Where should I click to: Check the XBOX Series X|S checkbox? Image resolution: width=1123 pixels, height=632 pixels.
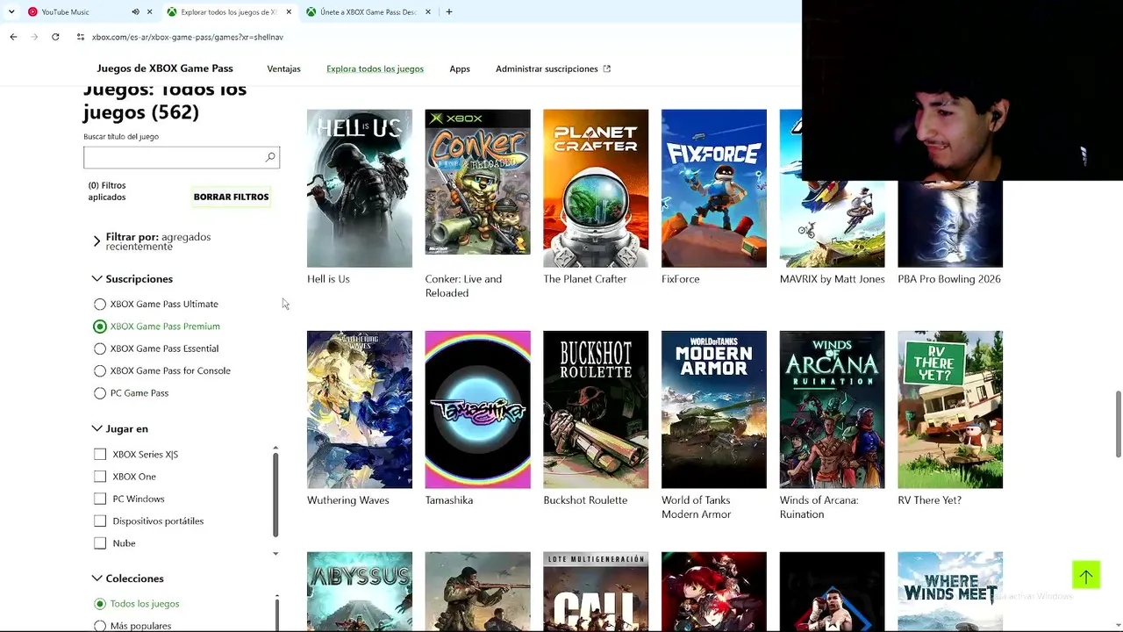pos(100,455)
